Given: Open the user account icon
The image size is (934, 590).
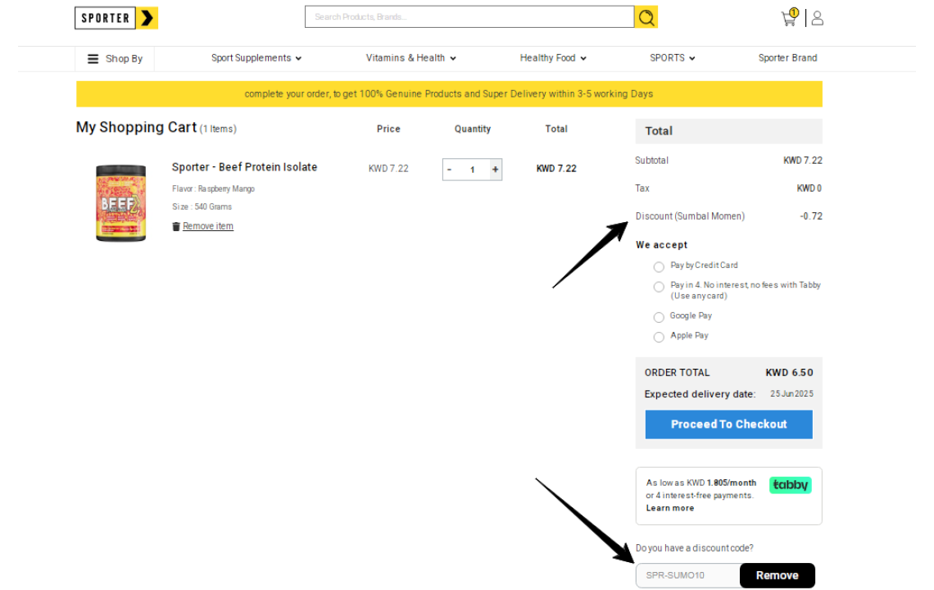Looking at the screenshot, I should click(x=818, y=19).
